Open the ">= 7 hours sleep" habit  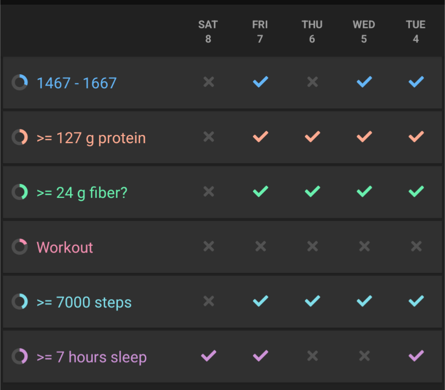tap(92, 357)
